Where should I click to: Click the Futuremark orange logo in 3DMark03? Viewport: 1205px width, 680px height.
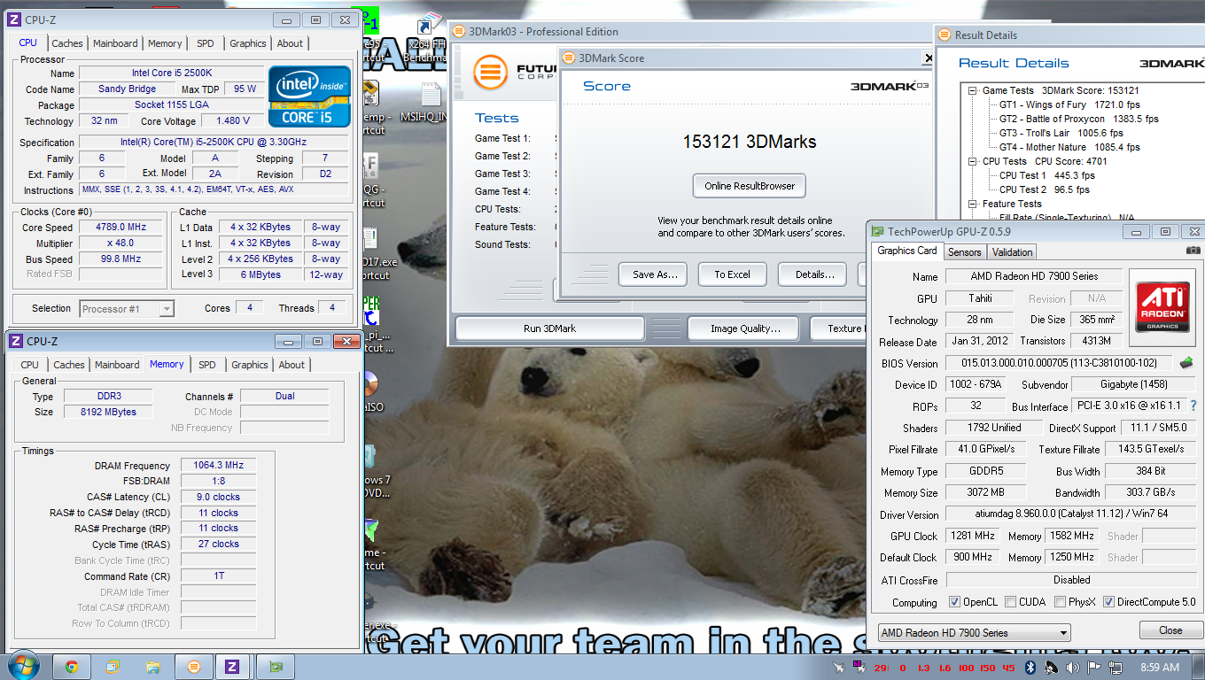[x=490, y=73]
